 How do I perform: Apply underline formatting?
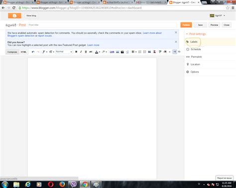pos(86,52)
